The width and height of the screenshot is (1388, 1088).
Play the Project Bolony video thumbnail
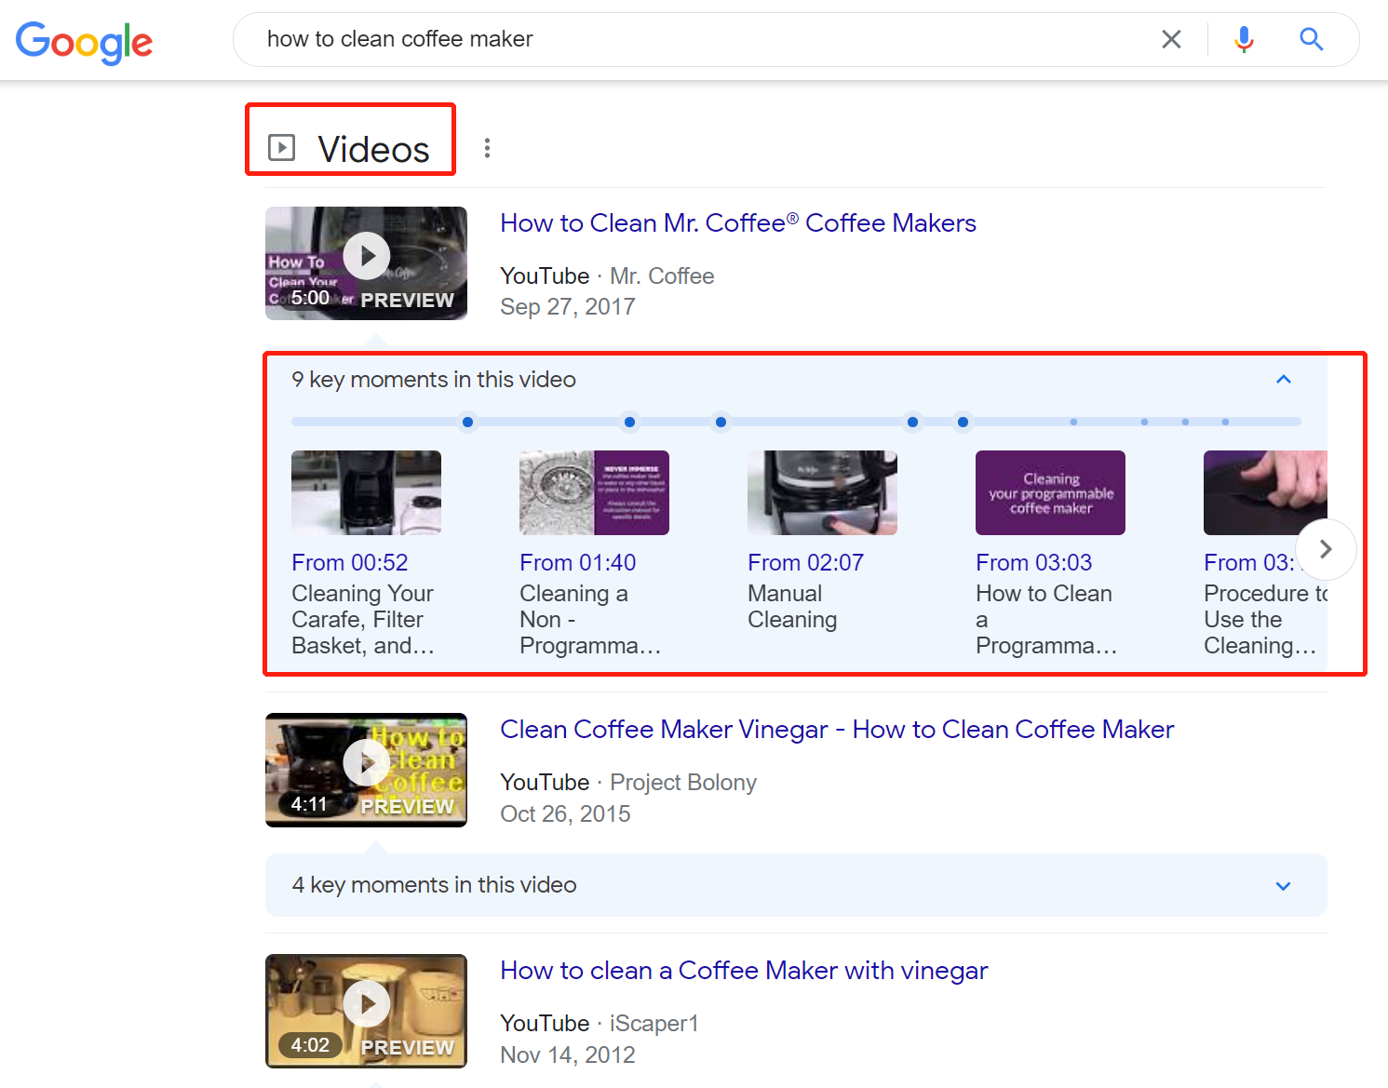[366, 770]
